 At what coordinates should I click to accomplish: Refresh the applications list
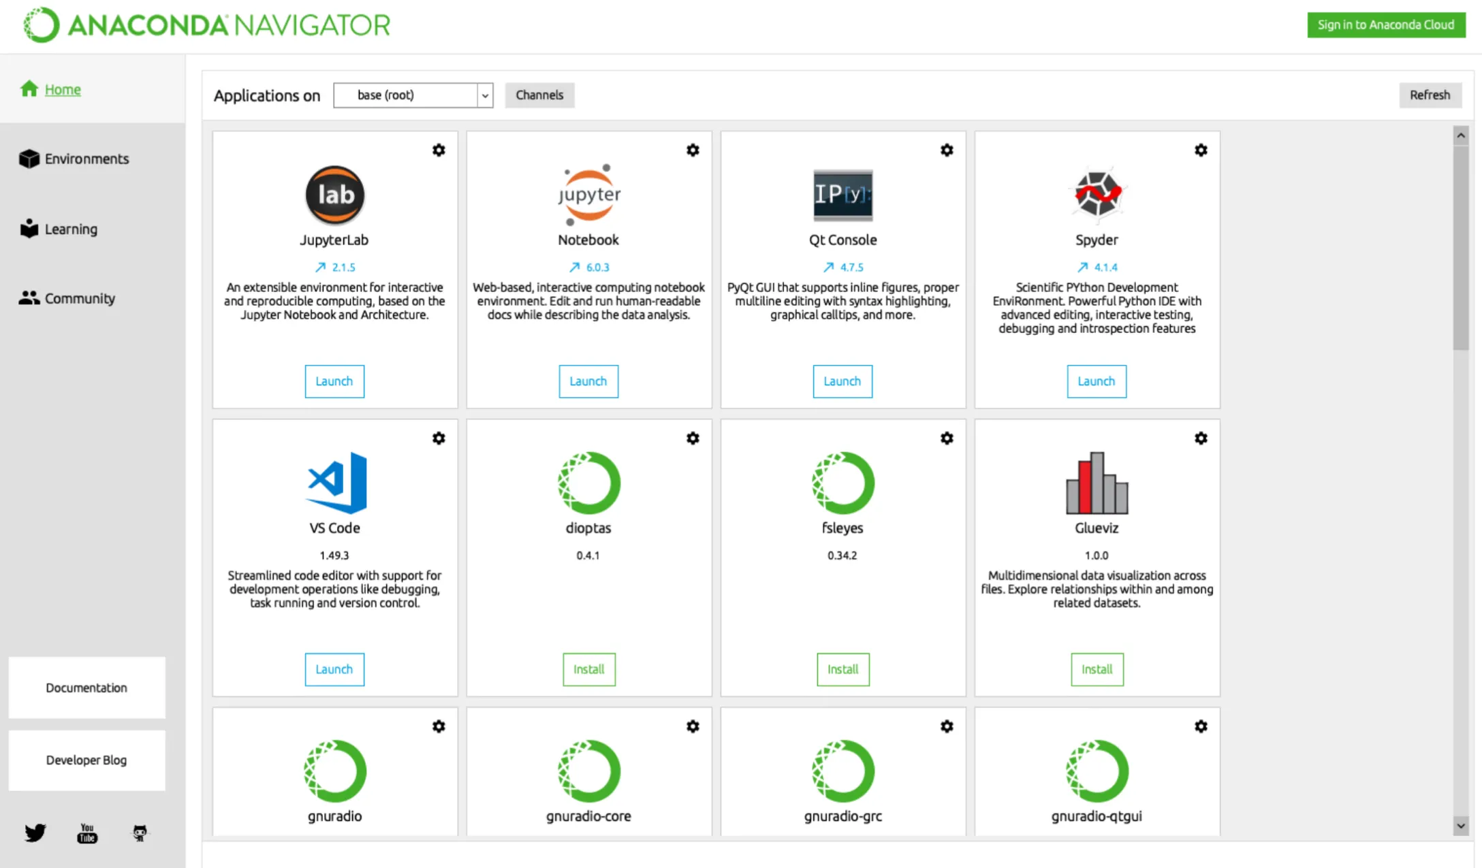click(1430, 95)
